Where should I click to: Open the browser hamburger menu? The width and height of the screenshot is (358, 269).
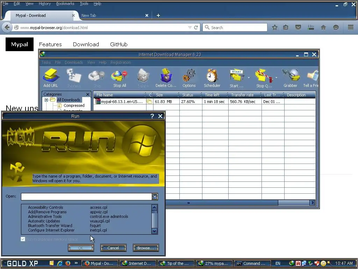tap(351, 27)
